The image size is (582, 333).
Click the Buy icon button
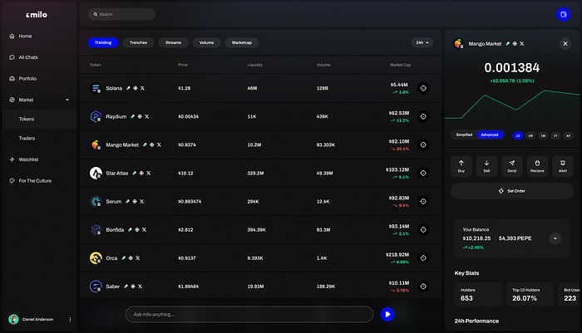click(461, 165)
